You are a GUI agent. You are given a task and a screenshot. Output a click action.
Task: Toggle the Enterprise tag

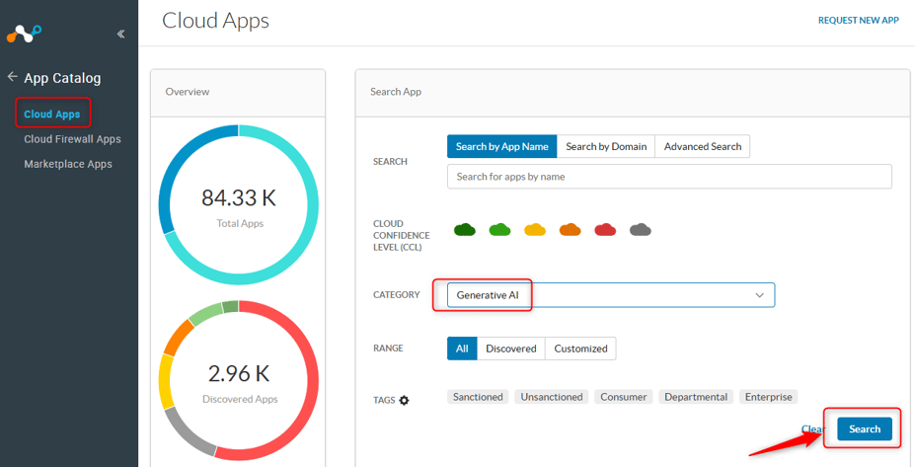(x=769, y=397)
